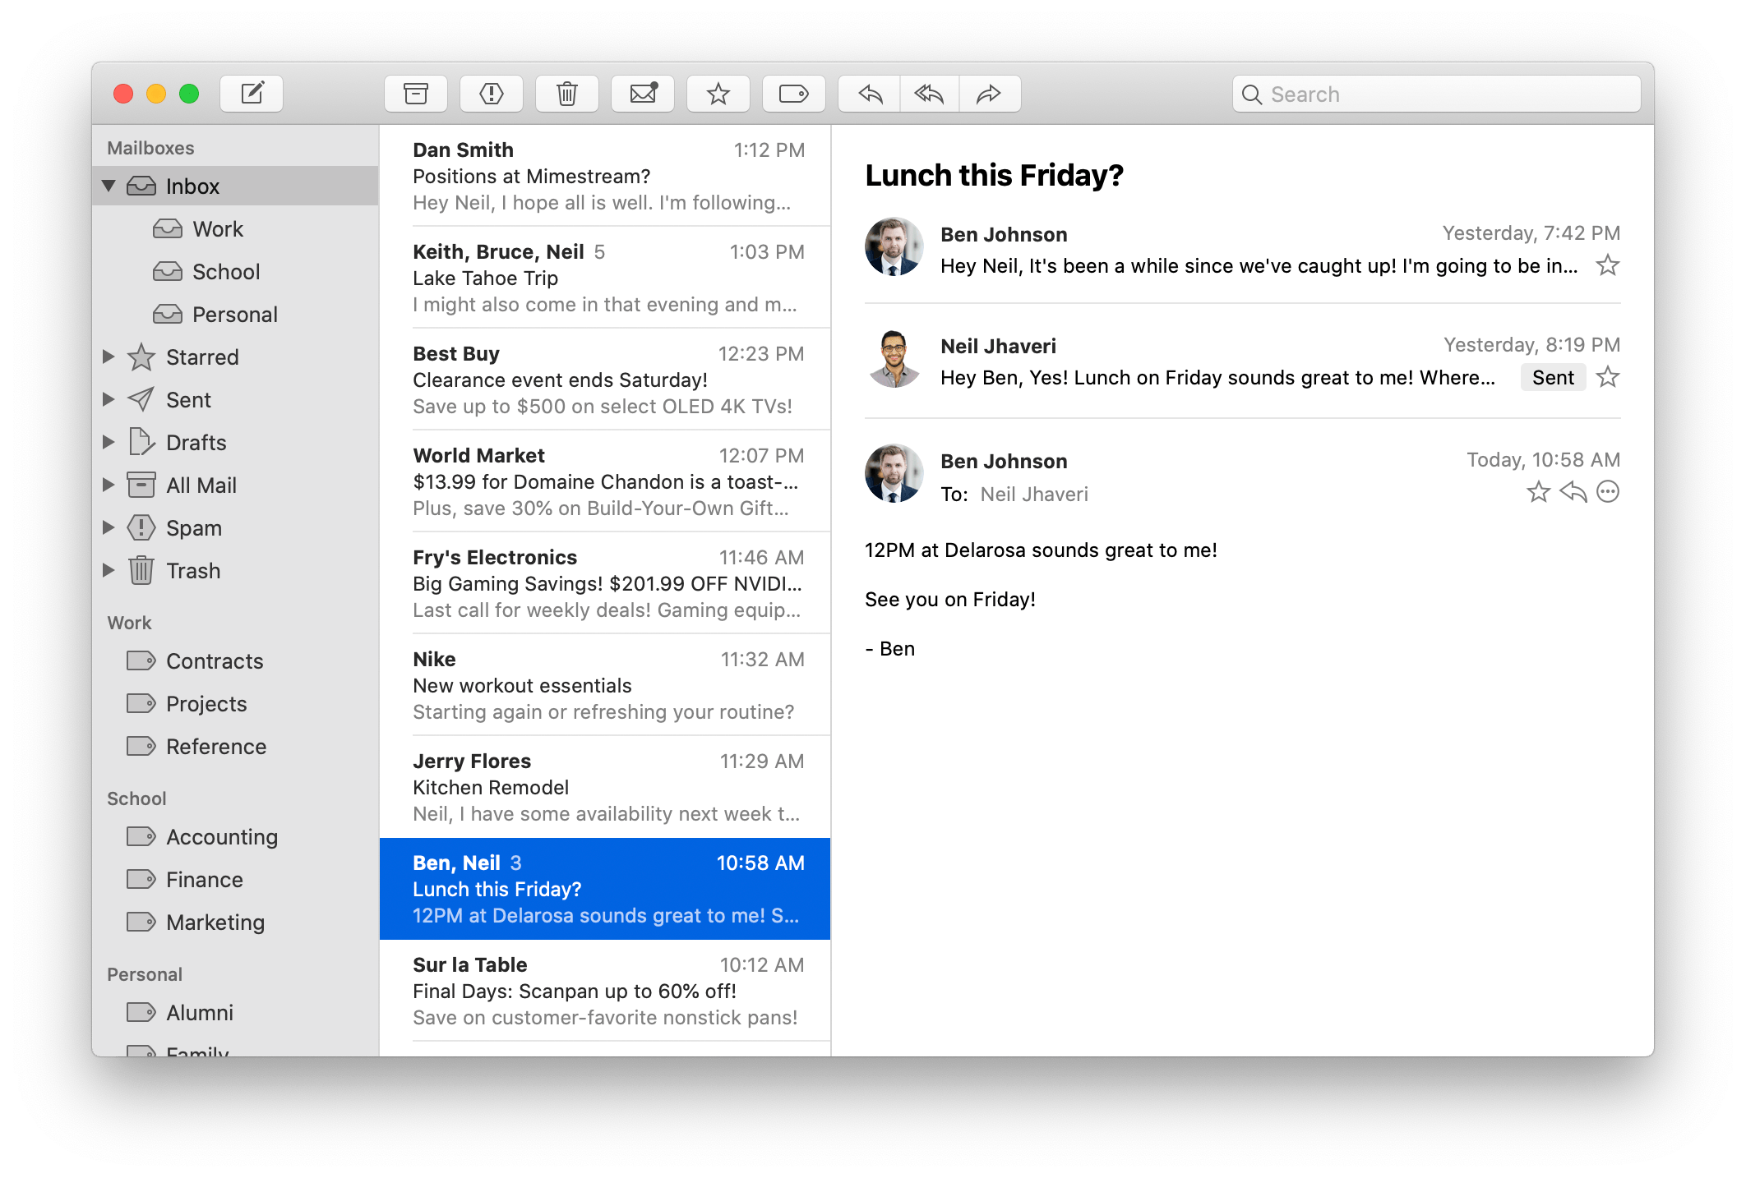Viewport: 1746px width, 1178px height.
Task: Open Jerry Flores Kitchen Remodel email
Action: click(x=605, y=787)
